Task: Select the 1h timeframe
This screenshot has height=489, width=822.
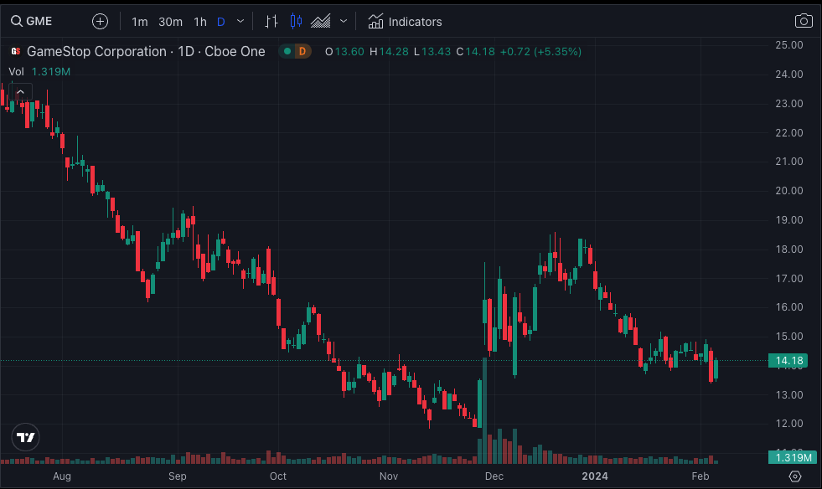Action: 200,22
